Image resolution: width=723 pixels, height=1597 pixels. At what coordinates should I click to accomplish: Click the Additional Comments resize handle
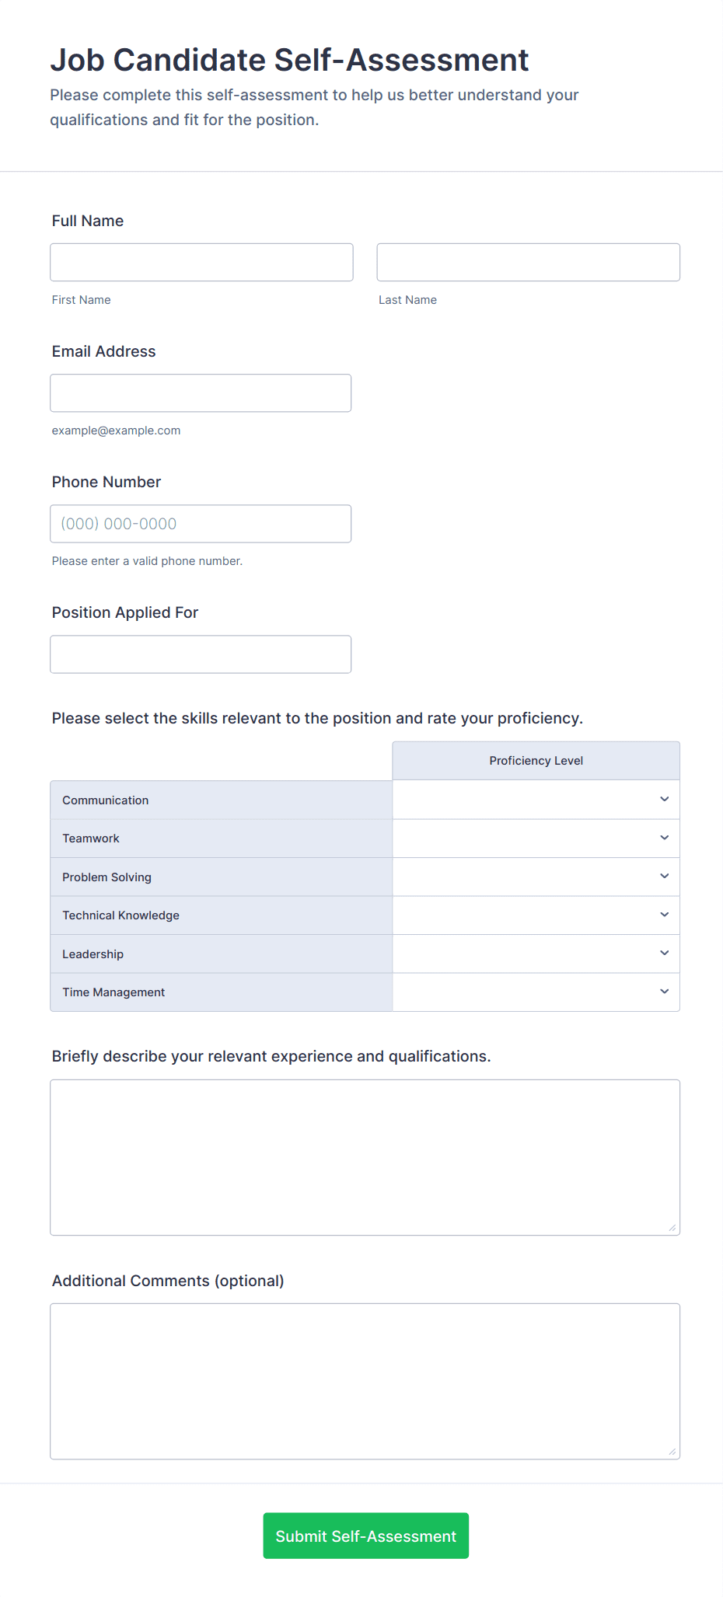coord(672,1452)
